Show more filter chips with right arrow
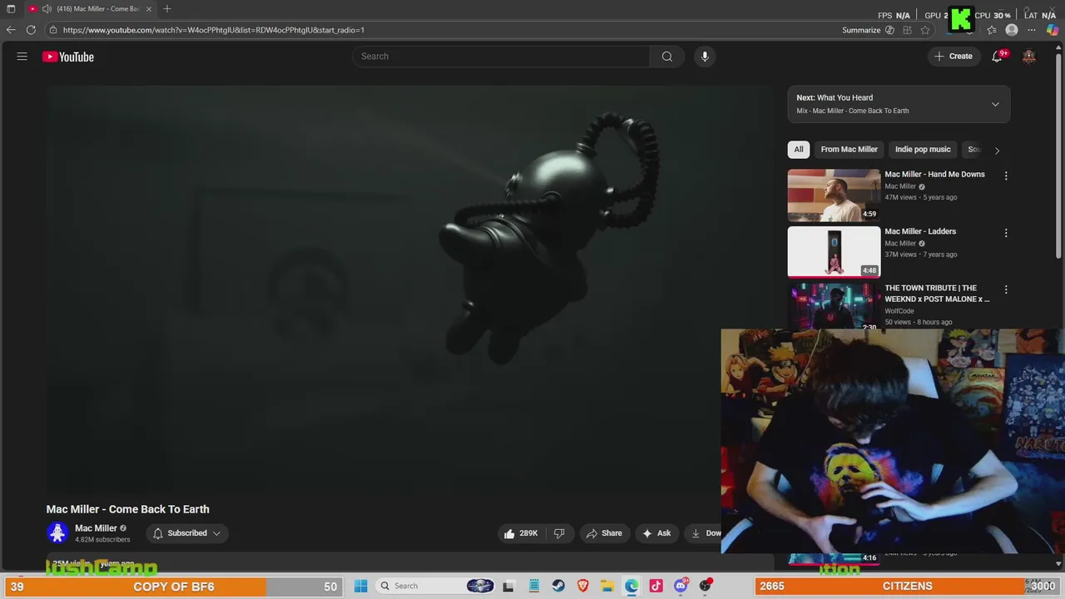This screenshot has height=599, width=1065. click(997, 150)
